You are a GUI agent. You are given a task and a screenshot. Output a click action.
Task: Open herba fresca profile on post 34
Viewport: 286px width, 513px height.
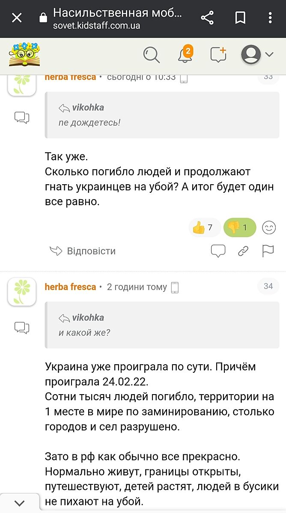point(70,287)
